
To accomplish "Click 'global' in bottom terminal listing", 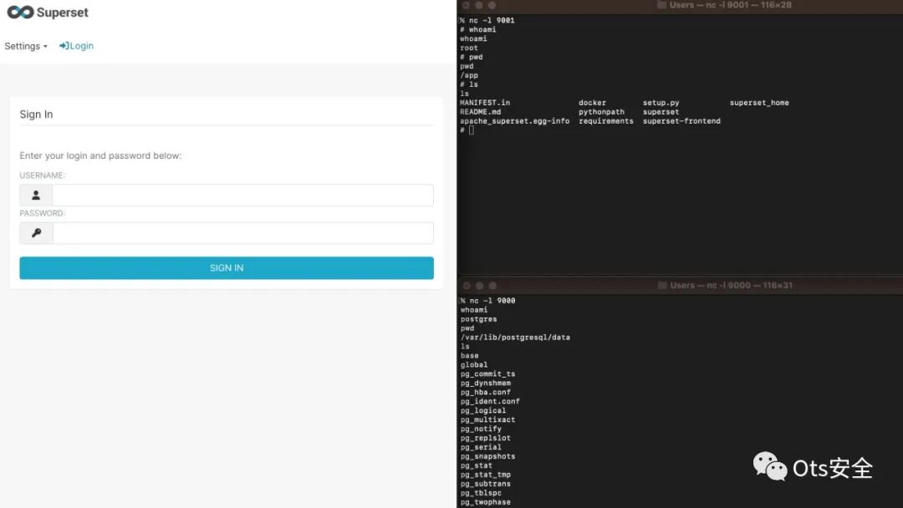I will tap(474, 365).
